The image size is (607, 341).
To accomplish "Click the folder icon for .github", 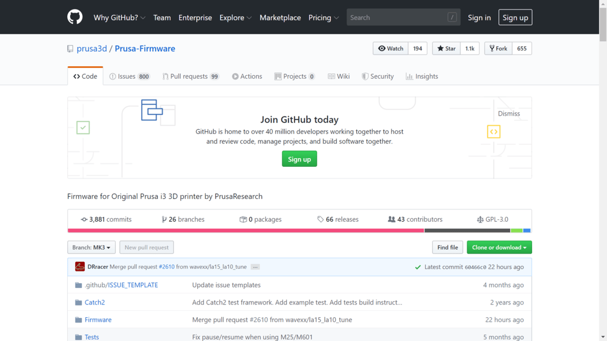I will pos(78,285).
